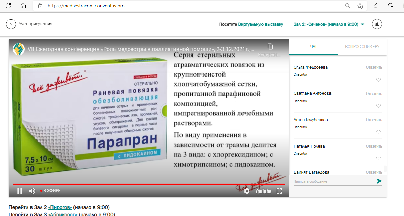Click the Учет присутствия label
Screen dimensions: 404x216
pos(36,24)
